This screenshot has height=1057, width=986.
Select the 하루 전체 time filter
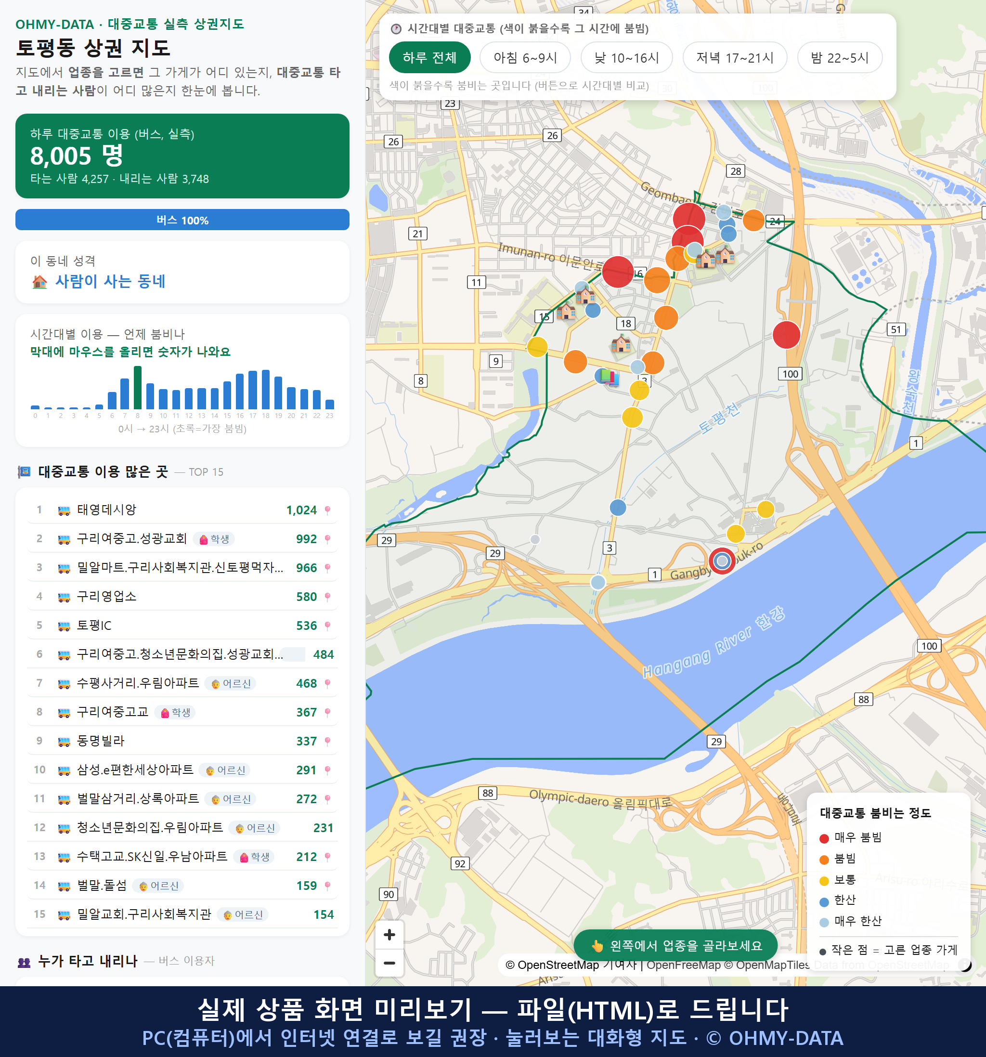tap(429, 57)
